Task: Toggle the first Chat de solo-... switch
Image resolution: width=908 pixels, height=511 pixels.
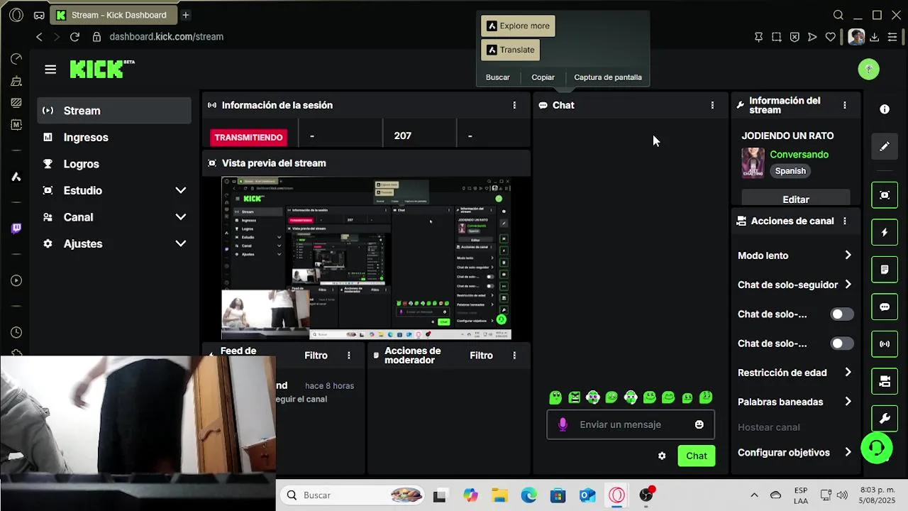Action: [x=841, y=314]
